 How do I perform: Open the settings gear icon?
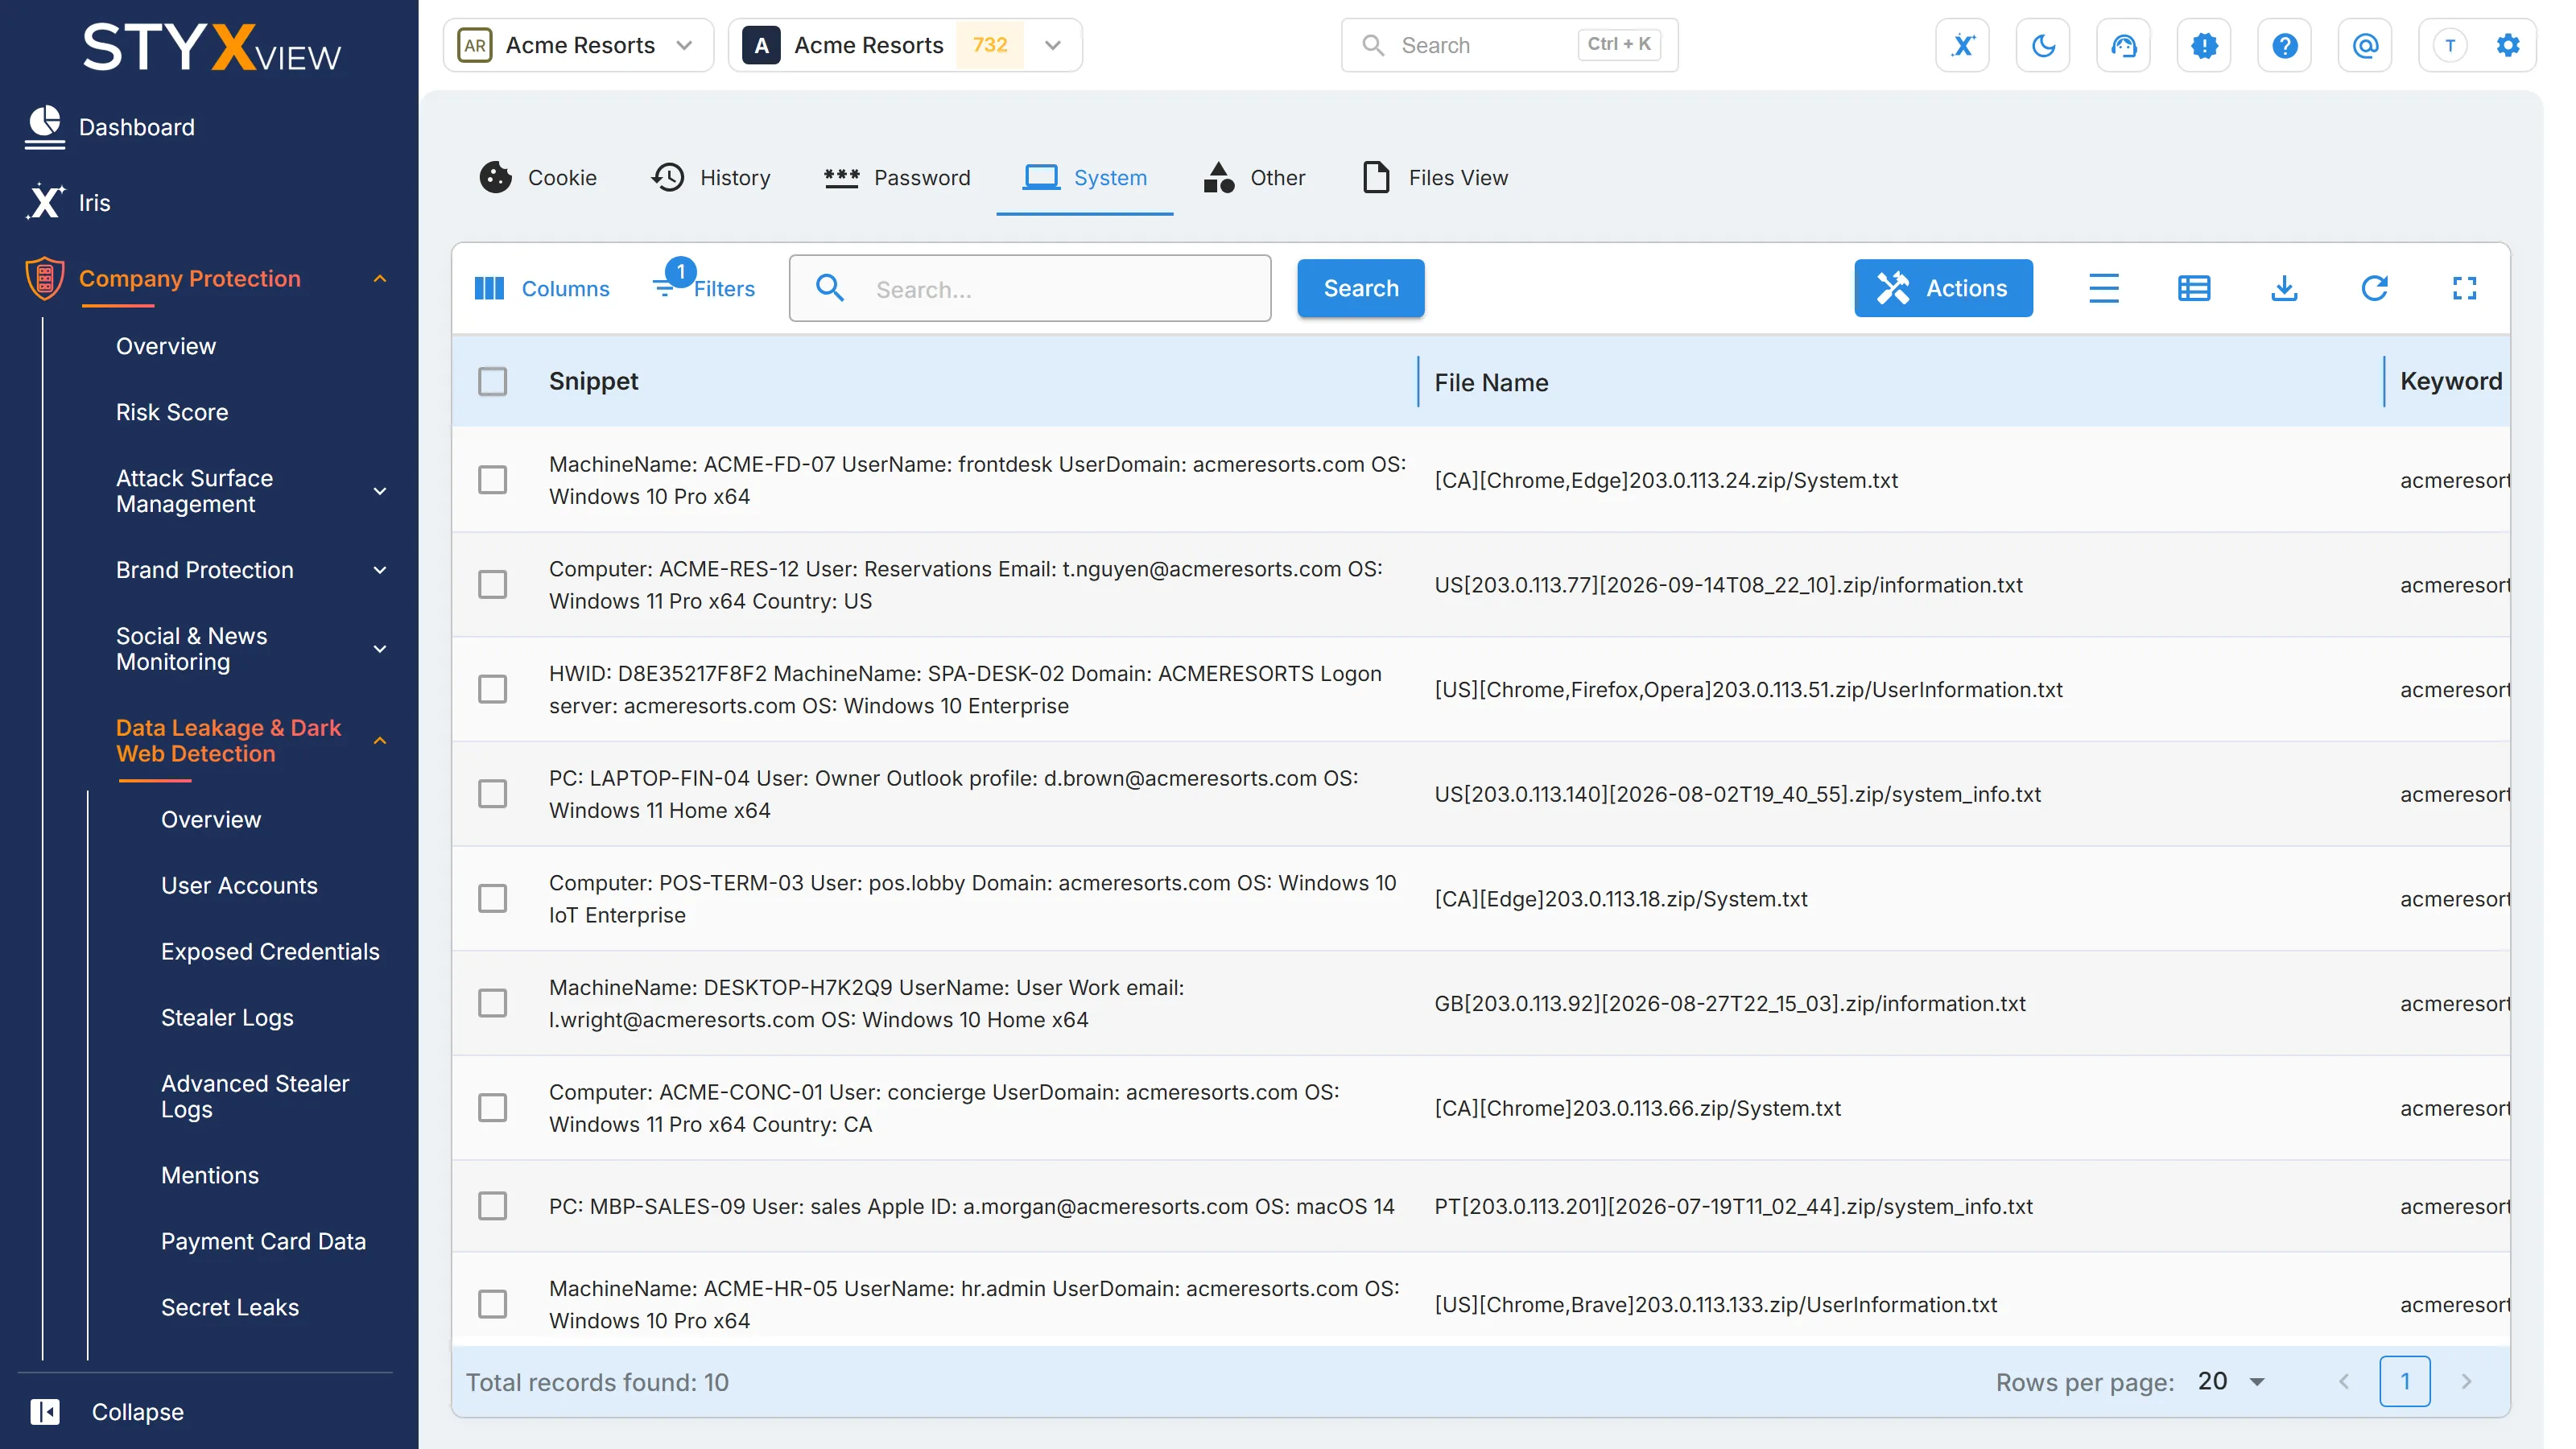[2507, 45]
